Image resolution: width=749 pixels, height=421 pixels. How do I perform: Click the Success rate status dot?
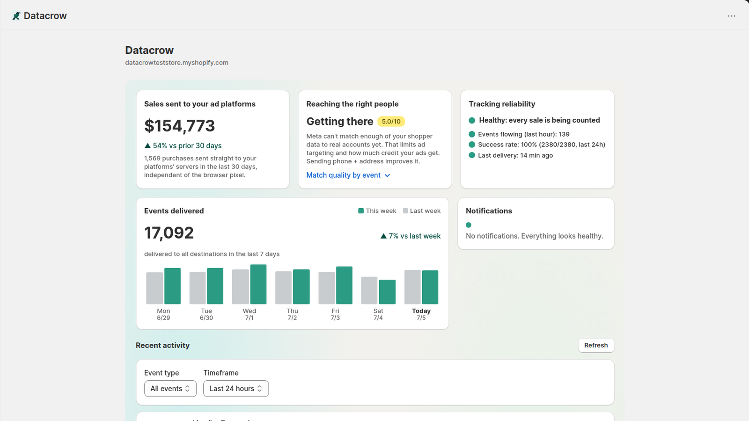pyautogui.click(x=472, y=145)
